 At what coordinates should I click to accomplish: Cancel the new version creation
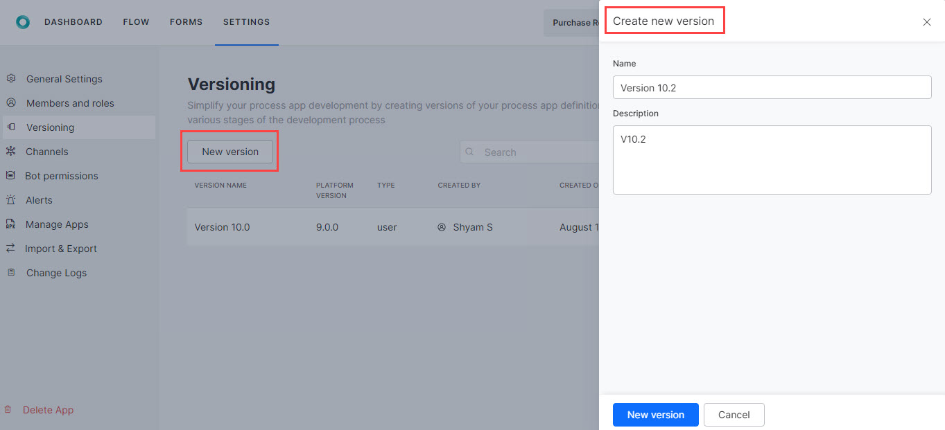pos(734,414)
